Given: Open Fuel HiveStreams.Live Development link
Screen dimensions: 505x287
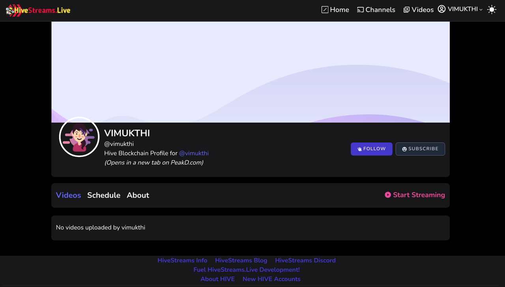Looking at the screenshot, I should click(247, 270).
